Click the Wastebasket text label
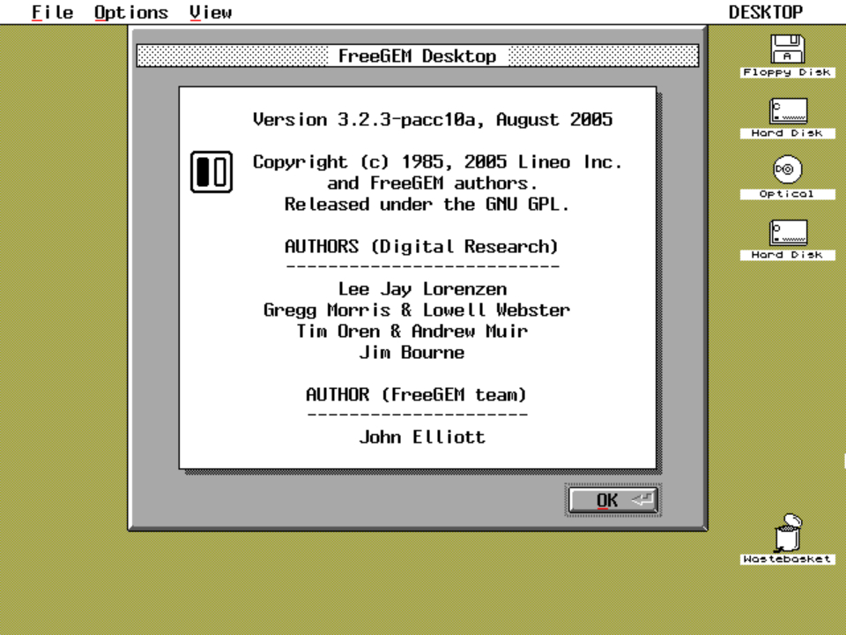The width and height of the screenshot is (846, 635). pyautogui.click(x=787, y=559)
